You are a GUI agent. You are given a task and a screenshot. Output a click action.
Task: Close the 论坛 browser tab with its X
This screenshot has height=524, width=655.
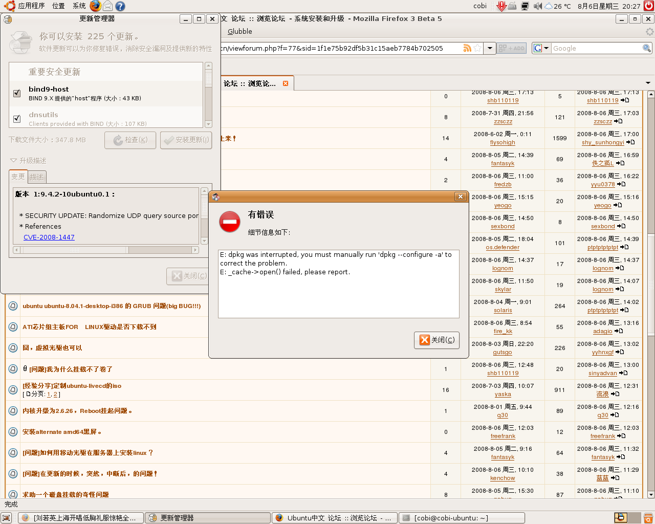tap(286, 83)
